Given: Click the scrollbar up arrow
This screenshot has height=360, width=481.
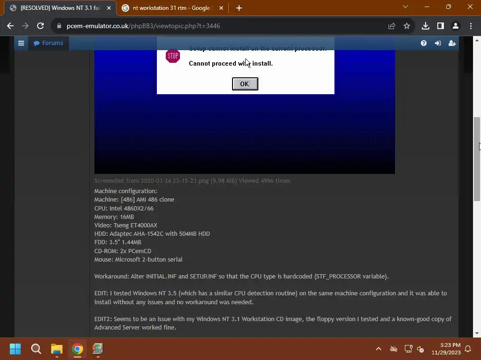Looking at the screenshot, I should point(477,40).
